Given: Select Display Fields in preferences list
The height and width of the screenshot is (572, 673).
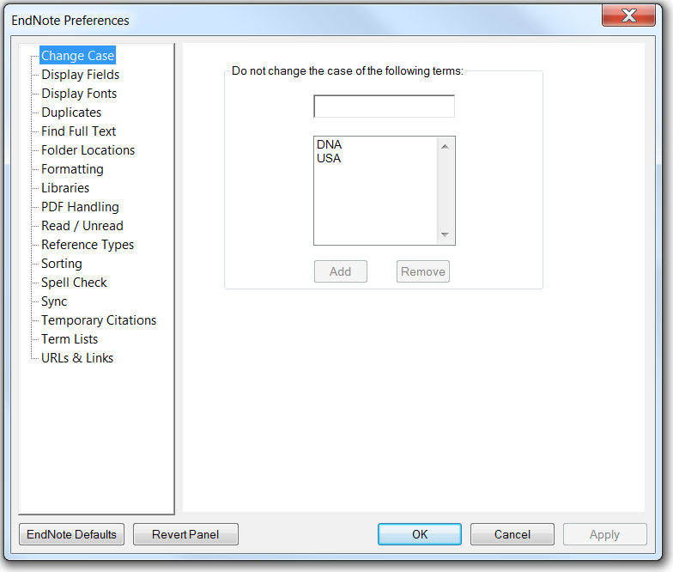Looking at the screenshot, I should (x=80, y=75).
